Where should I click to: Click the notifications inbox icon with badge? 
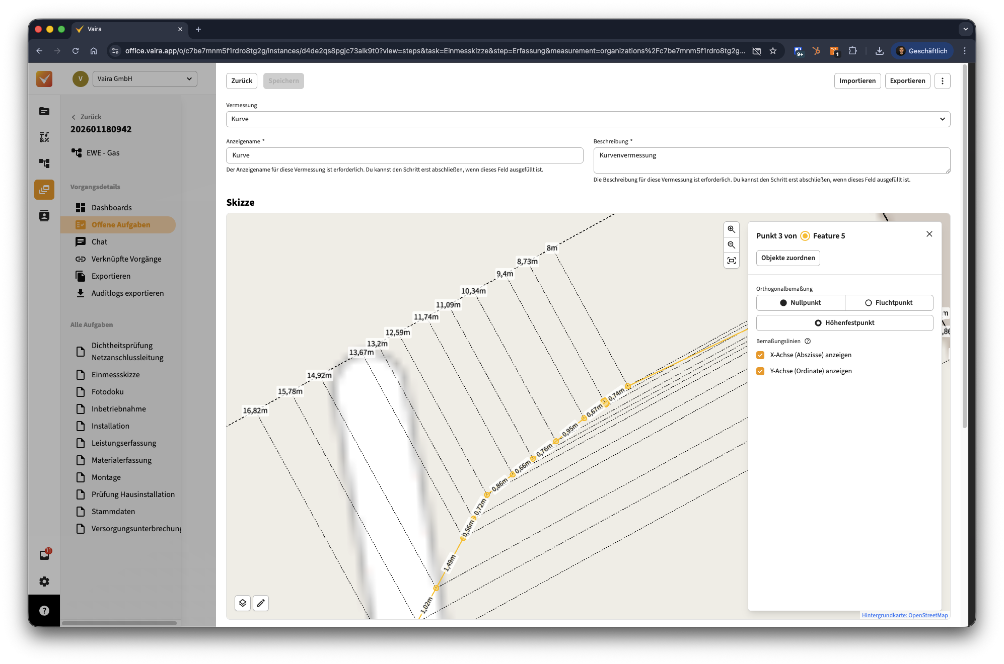tap(44, 555)
